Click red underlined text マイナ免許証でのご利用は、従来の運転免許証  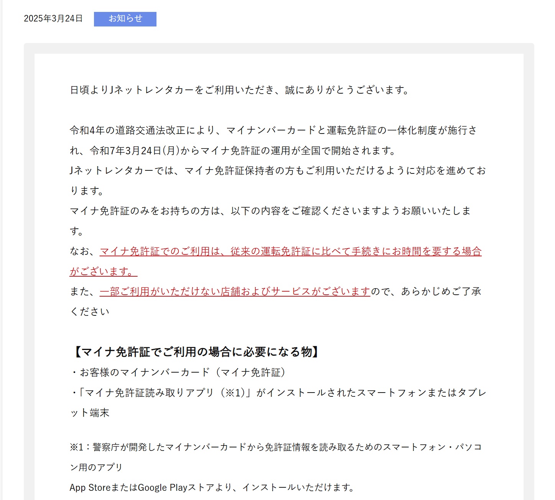pos(291,251)
